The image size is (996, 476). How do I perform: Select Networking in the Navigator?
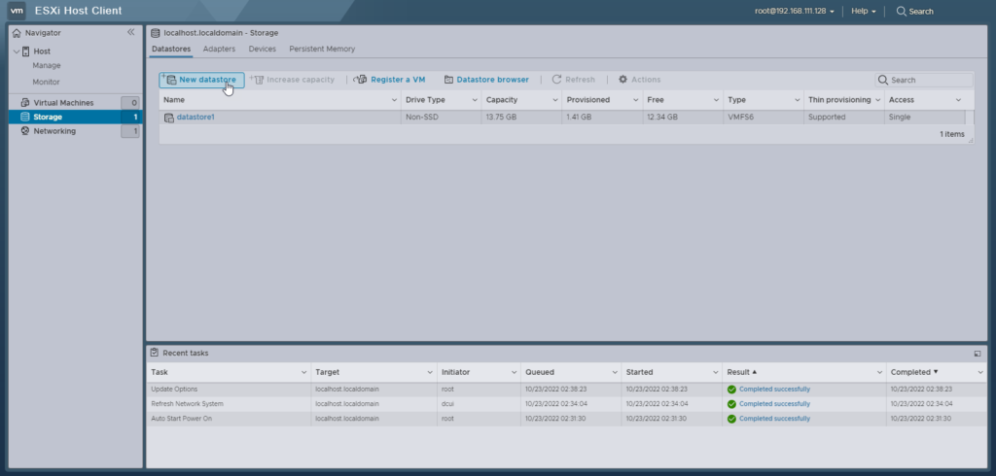point(54,131)
